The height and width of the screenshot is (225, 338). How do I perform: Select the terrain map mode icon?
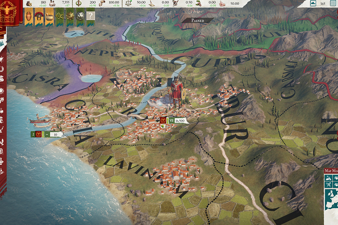[x=329, y=178]
